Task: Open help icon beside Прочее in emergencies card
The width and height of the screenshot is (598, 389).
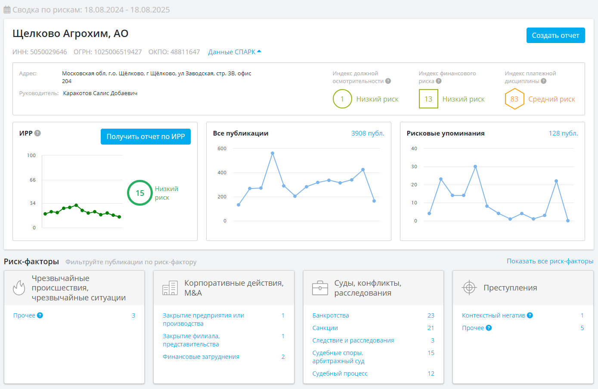Action: tap(40, 315)
